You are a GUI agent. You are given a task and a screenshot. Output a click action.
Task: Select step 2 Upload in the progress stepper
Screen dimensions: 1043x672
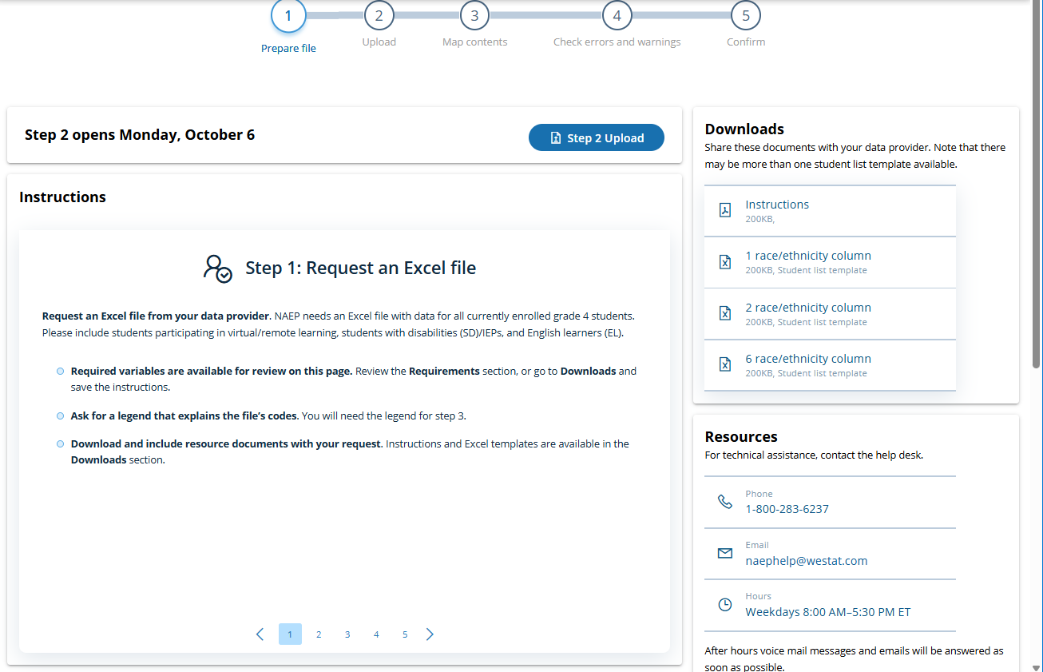(379, 16)
